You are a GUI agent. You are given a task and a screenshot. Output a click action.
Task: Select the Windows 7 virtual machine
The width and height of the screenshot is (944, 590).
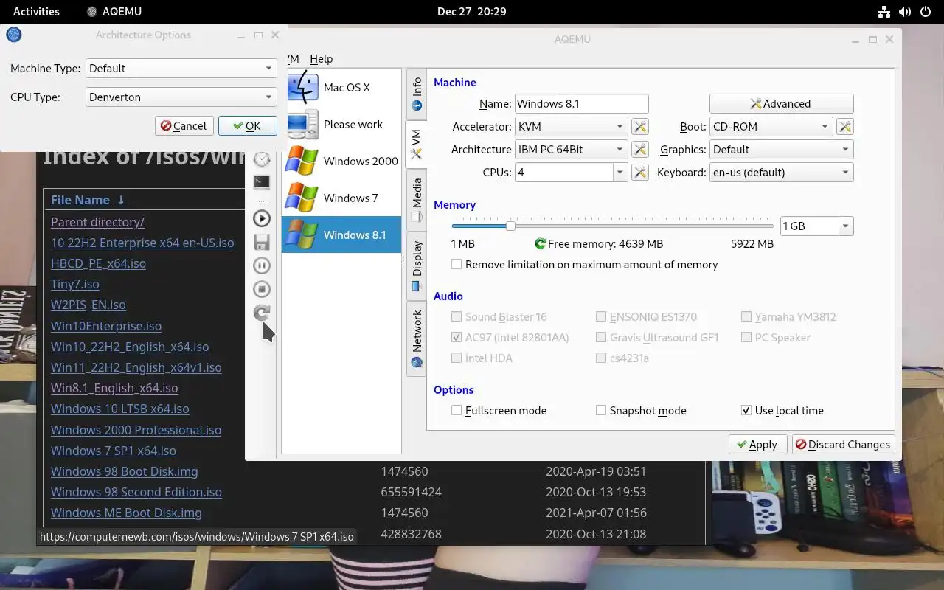[341, 198]
